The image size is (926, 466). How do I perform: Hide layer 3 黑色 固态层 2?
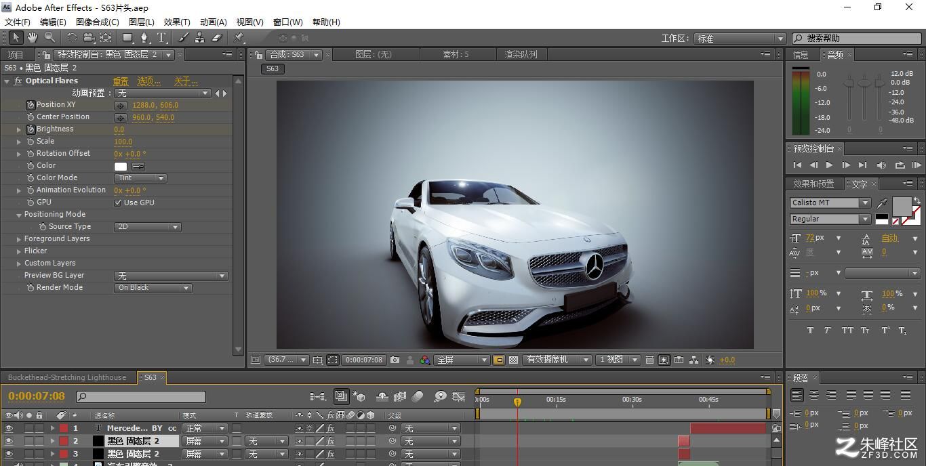coord(9,454)
